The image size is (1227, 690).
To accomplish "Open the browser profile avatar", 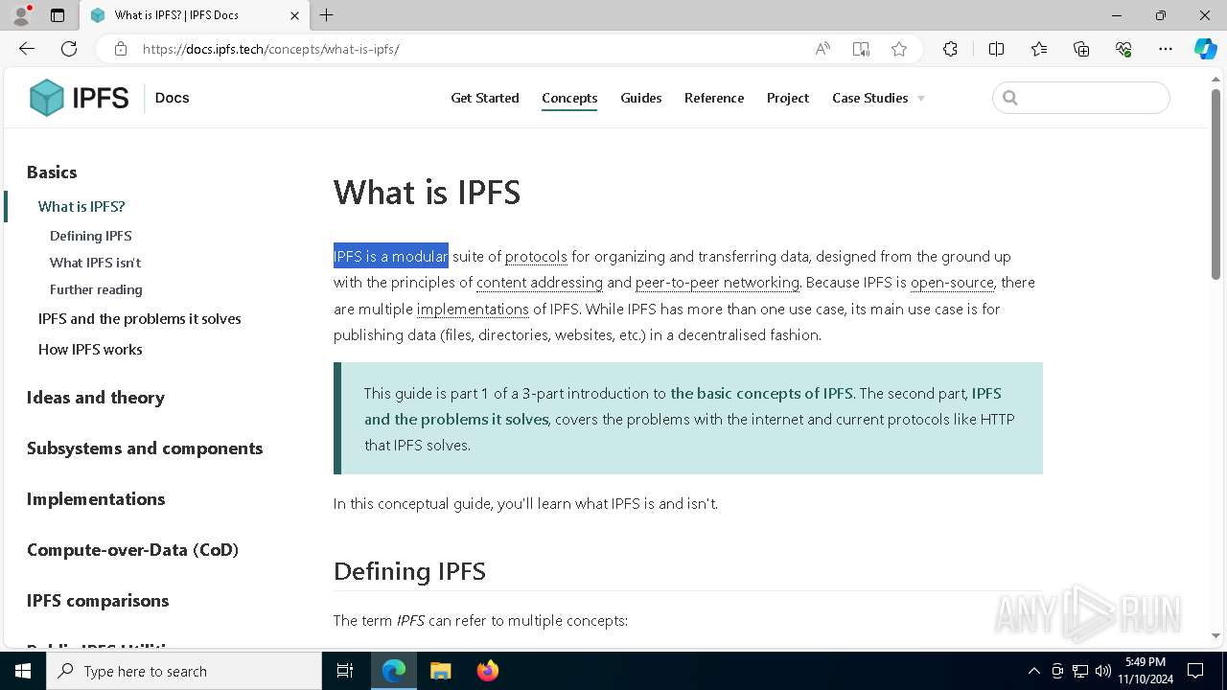I will pyautogui.click(x=21, y=15).
